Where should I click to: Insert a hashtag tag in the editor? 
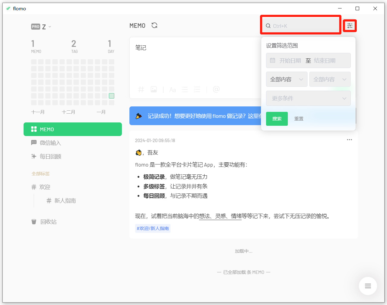141,89
